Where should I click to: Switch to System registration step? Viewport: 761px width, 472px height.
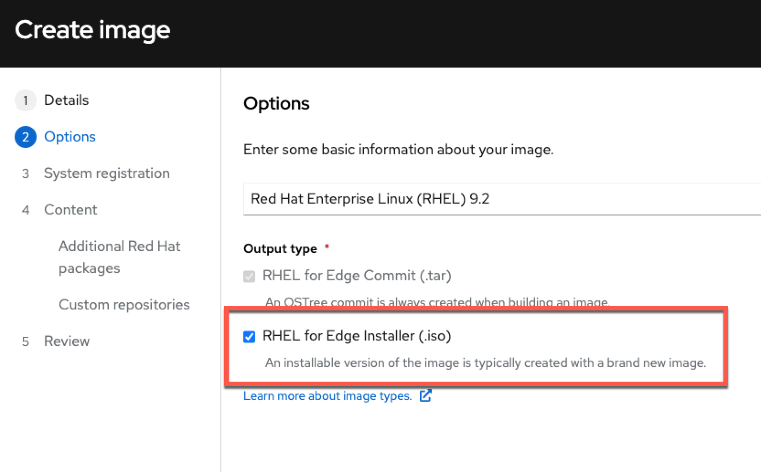(107, 173)
